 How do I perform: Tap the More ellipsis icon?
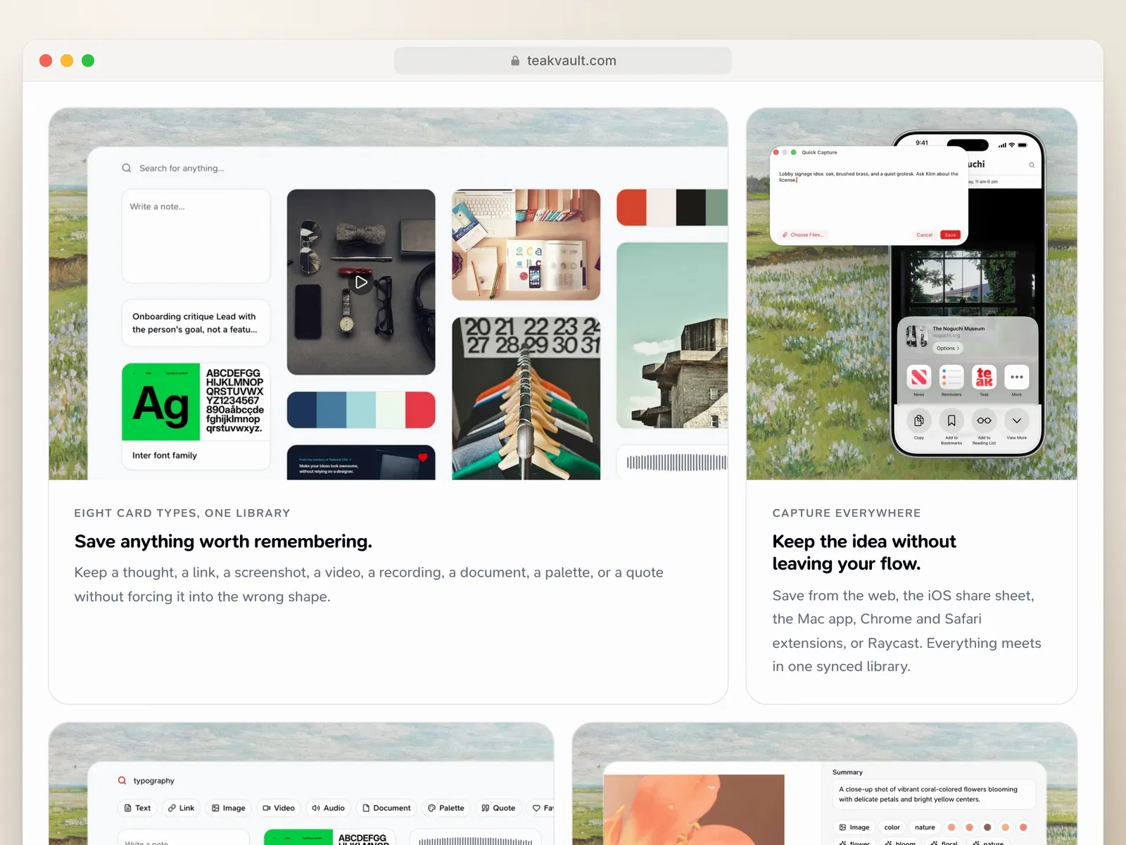pyautogui.click(x=1016, y=377)
